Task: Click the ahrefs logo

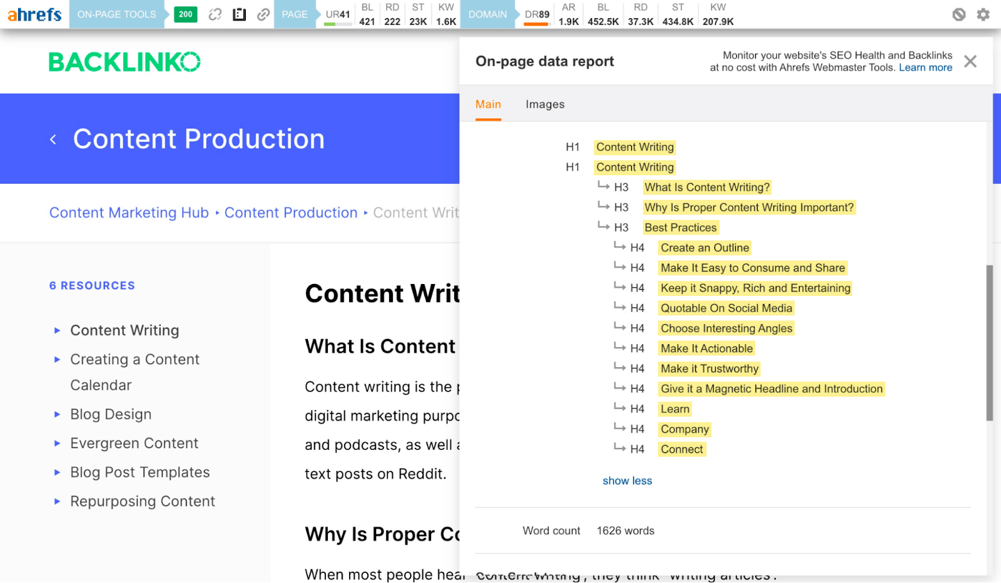Action: [x=34, y=14]
